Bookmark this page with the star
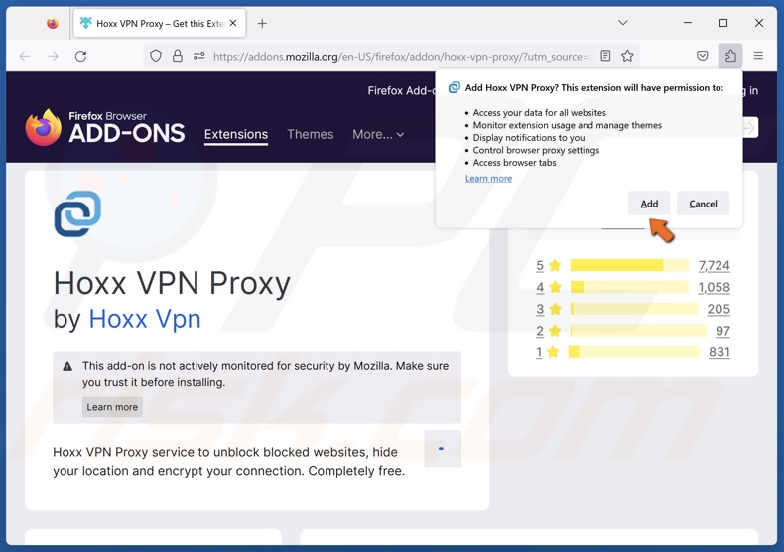 (x=627, y=56)
